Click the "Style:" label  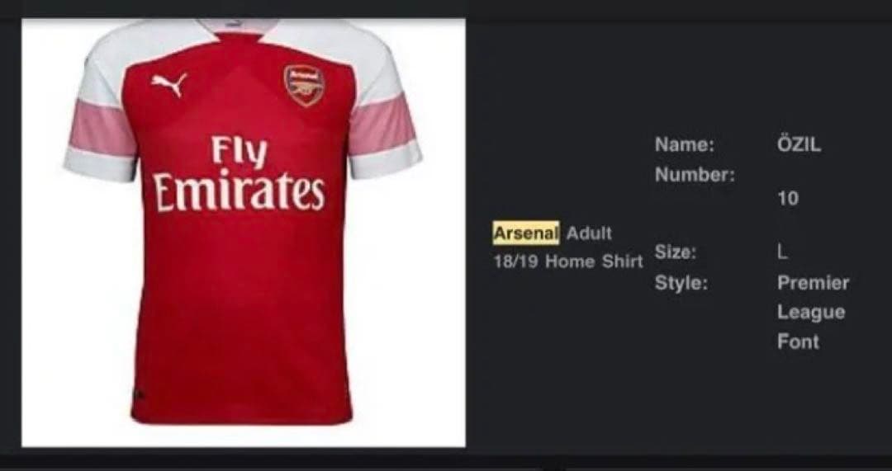click(681, 283)
